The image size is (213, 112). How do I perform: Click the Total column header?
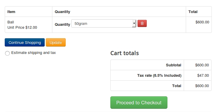(x=193, y=12)
